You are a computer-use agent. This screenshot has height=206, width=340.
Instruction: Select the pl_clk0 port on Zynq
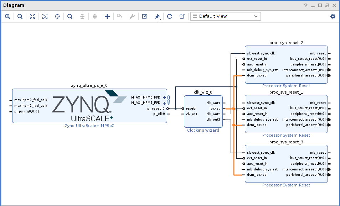click(159, 114)
